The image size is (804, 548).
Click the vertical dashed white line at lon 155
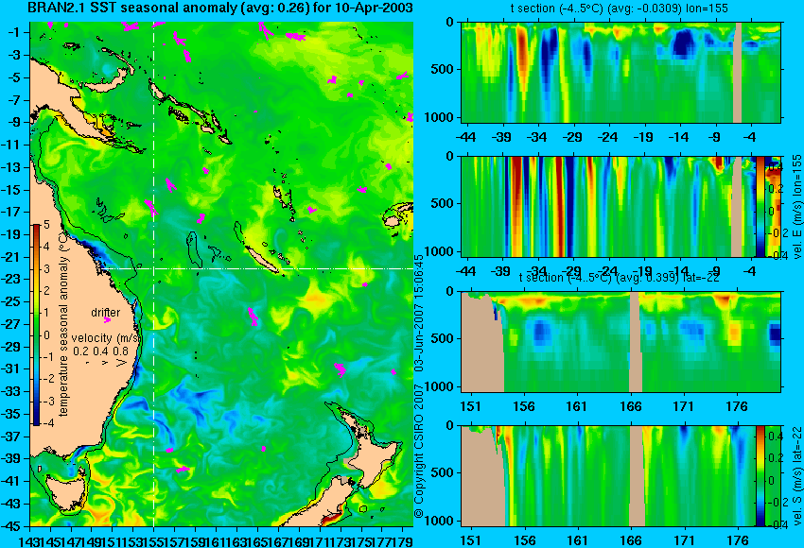[154, 274]
